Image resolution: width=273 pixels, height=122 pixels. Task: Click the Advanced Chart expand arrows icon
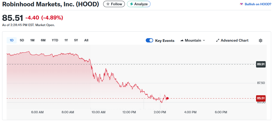218,41
